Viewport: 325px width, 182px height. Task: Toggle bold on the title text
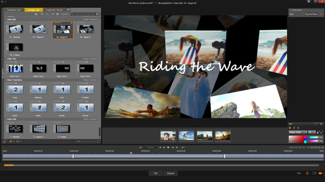point(290,128)
